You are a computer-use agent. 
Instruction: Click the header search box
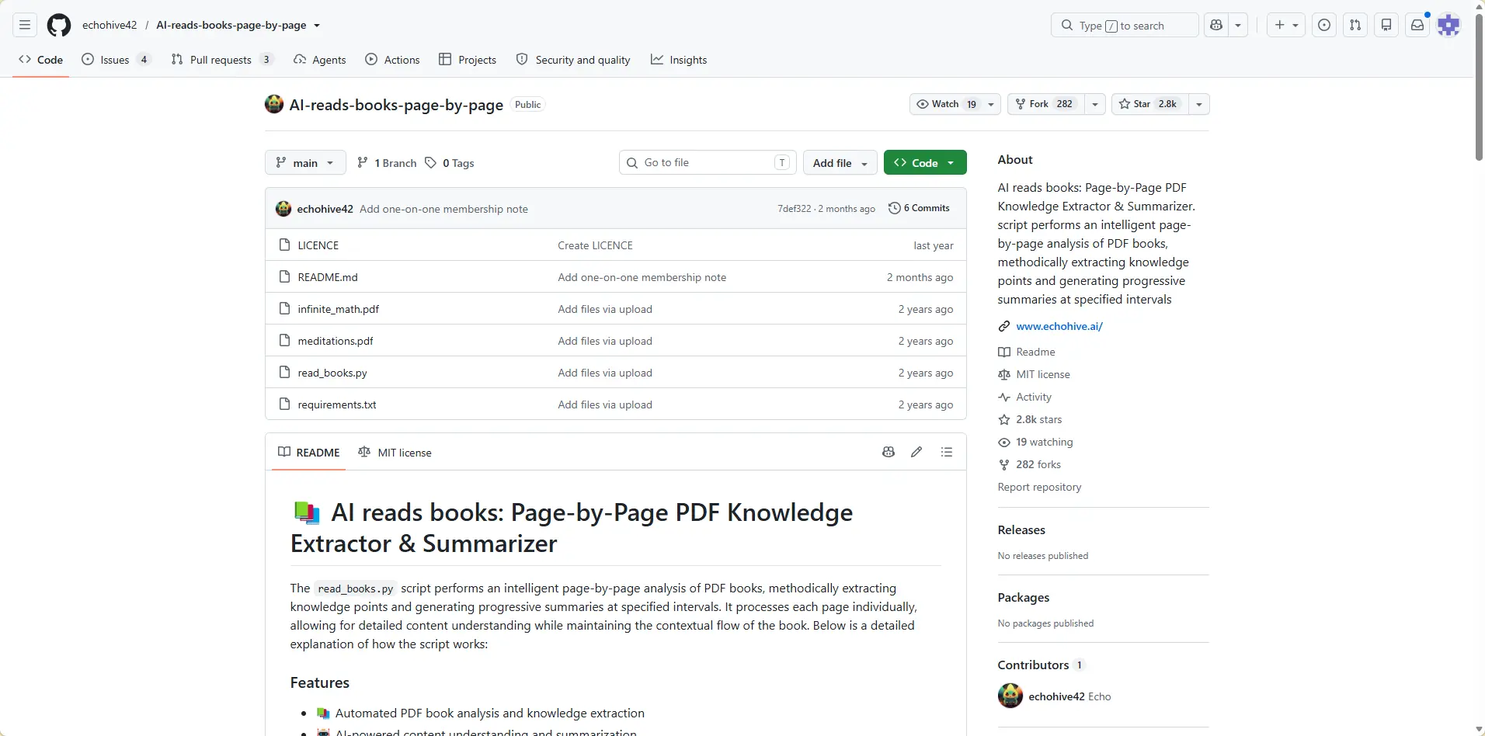tap(1125, 25)
